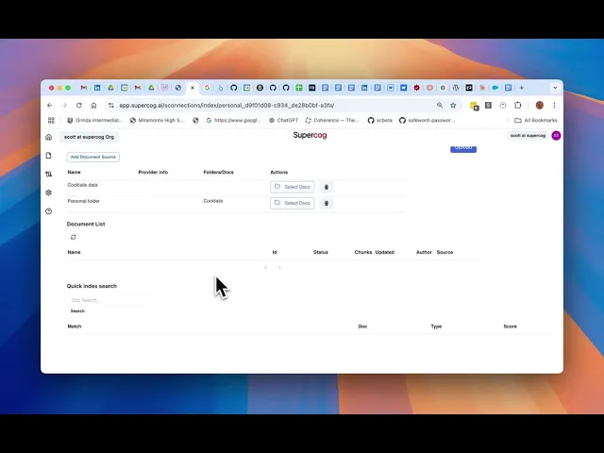Open scott at supercog user menu
The width and height of the screenshot is (604, 453).
click(x=528, y=136)
